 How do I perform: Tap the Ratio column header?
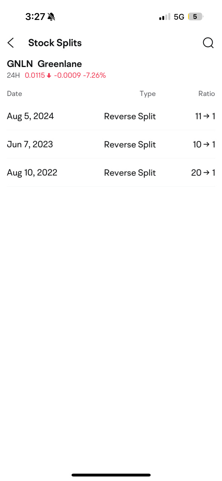coord(207,94)
